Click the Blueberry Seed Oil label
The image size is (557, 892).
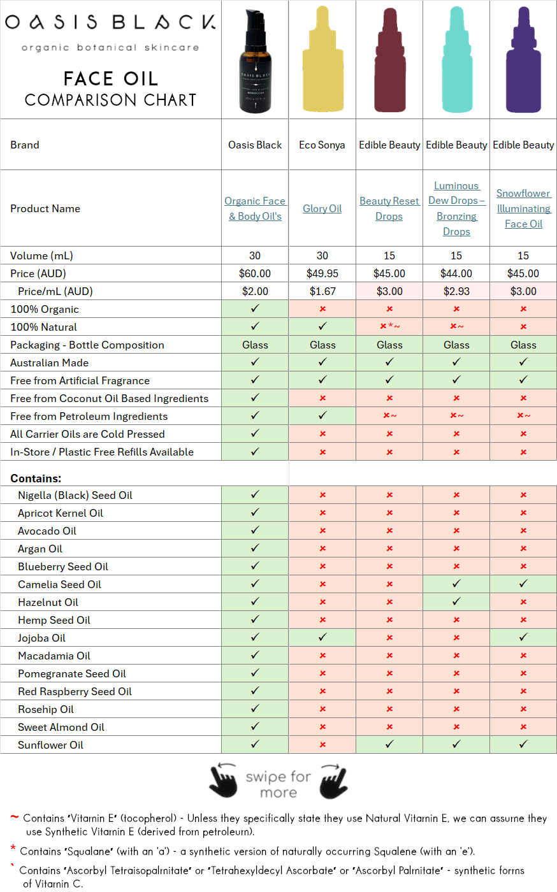[x=63, y=566]
